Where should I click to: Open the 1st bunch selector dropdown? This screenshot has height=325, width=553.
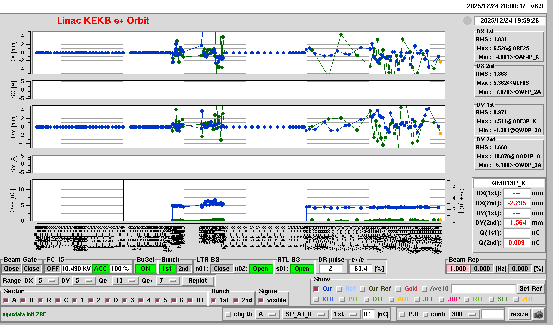pyautogui.click(x=345, y=314)
